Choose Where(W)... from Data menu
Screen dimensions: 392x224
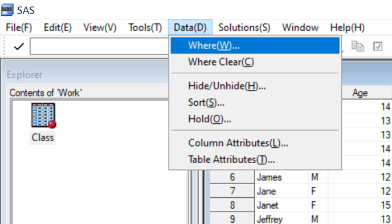click(255, 45)
